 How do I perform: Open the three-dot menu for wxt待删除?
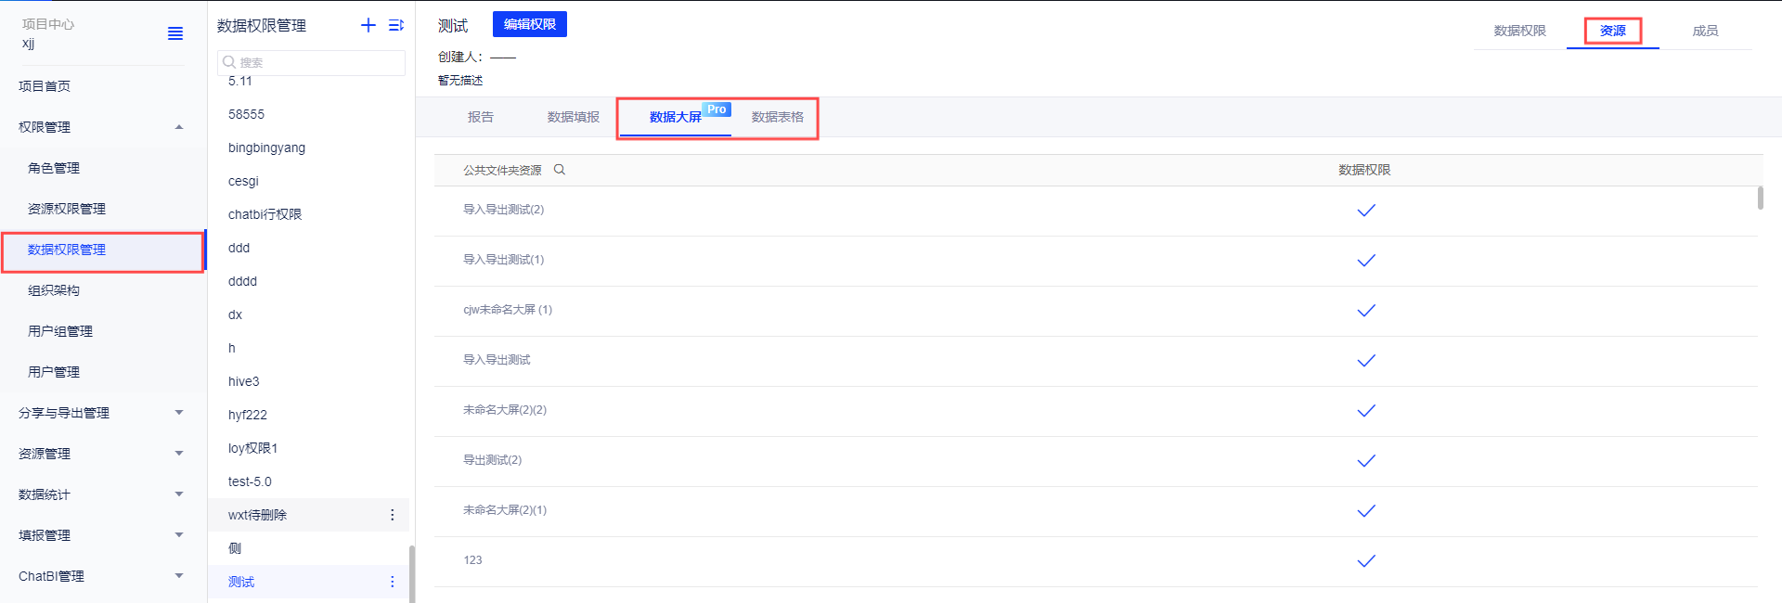(x=392, y=515)
